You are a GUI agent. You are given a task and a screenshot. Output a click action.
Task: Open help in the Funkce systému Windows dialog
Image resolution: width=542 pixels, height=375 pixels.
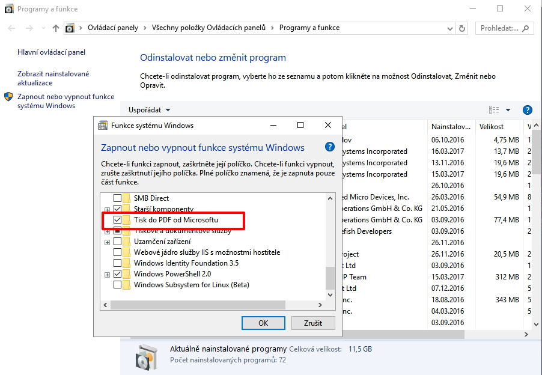330,147
